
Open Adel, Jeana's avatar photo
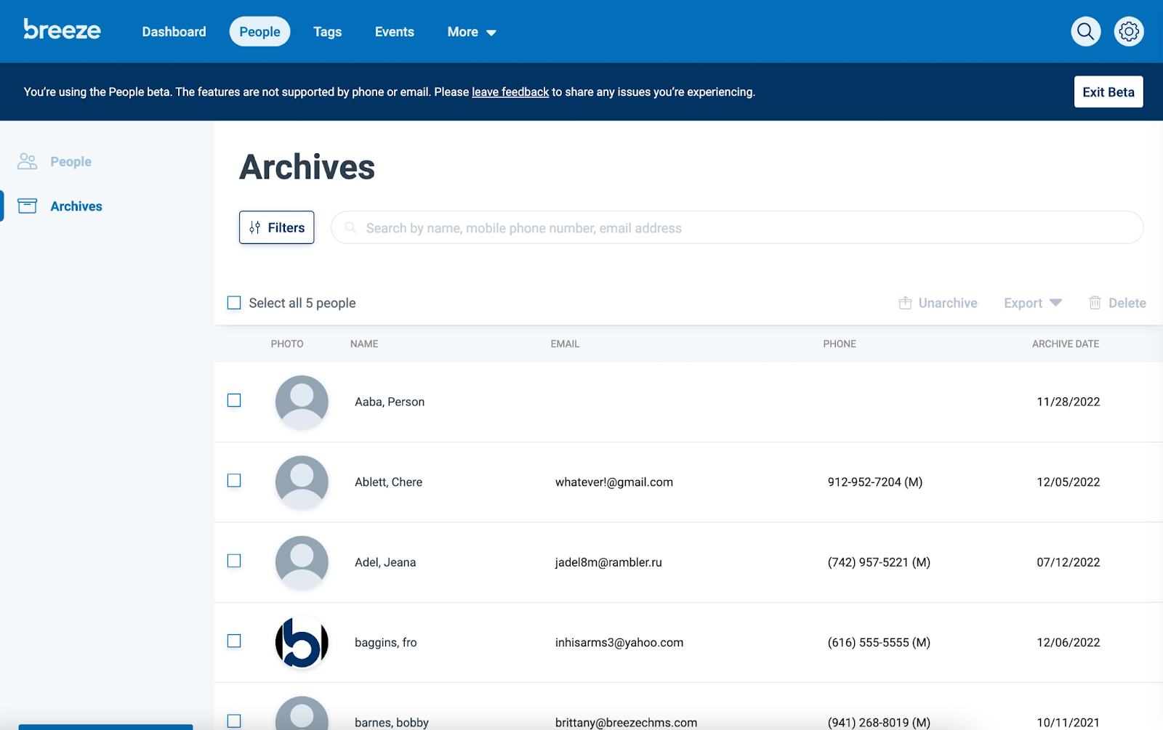coord(302,562)
